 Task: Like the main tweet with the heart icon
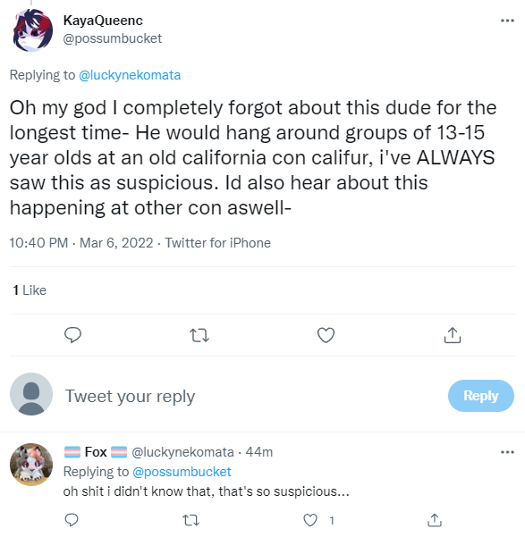[x=326, y=335]
